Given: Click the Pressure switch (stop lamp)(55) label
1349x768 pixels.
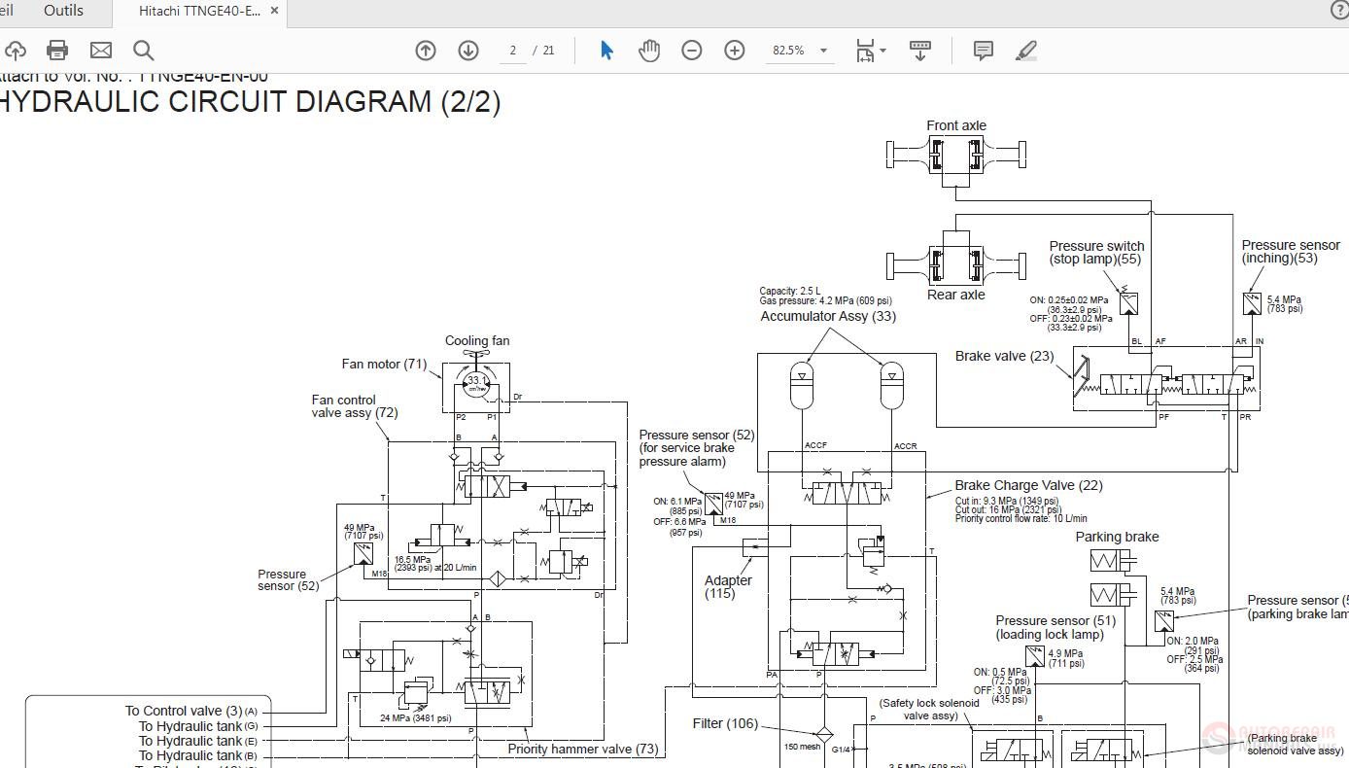Looking at the screenshot, I should pos(1096,253).
